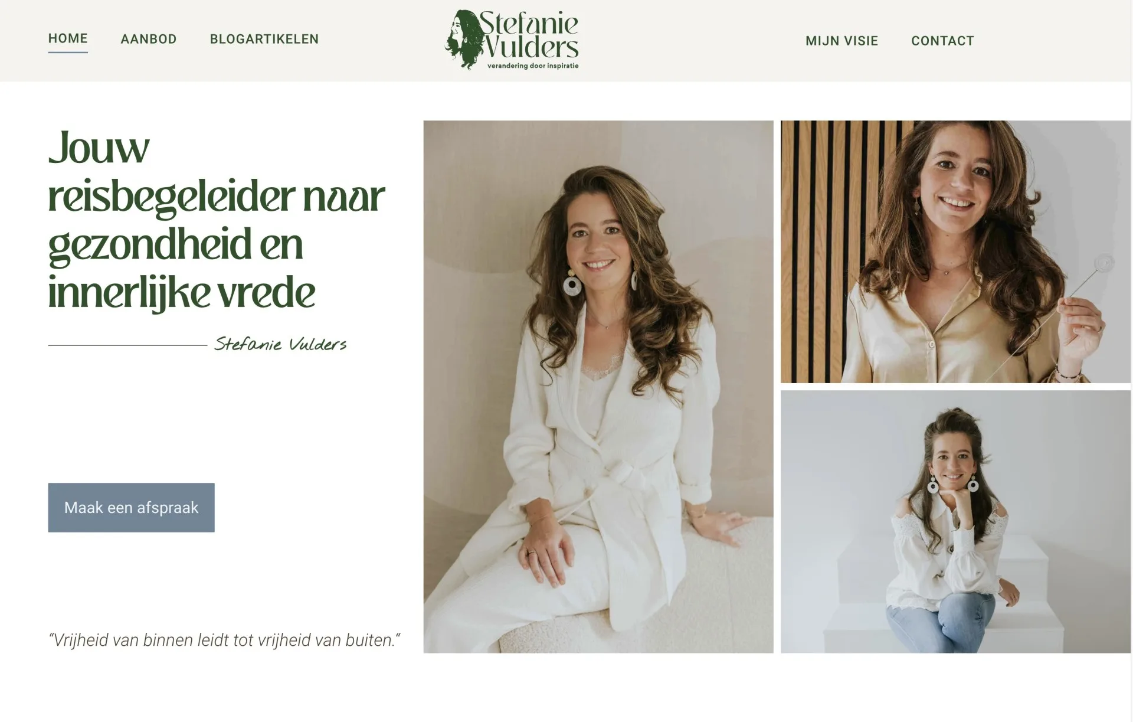
Task: Click the verandering door inspiratie tagline
Action: click(533, 66)
